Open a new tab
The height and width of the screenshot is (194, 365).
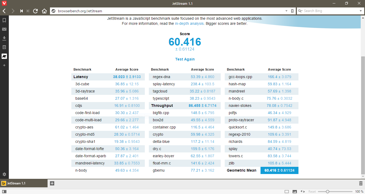pyautogui.click(x=52, y=183)
